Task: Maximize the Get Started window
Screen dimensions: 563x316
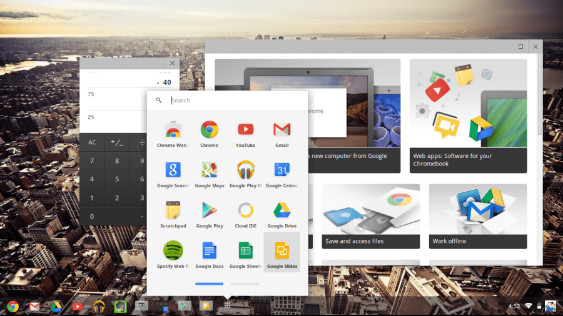Action: tap(520, 47)
